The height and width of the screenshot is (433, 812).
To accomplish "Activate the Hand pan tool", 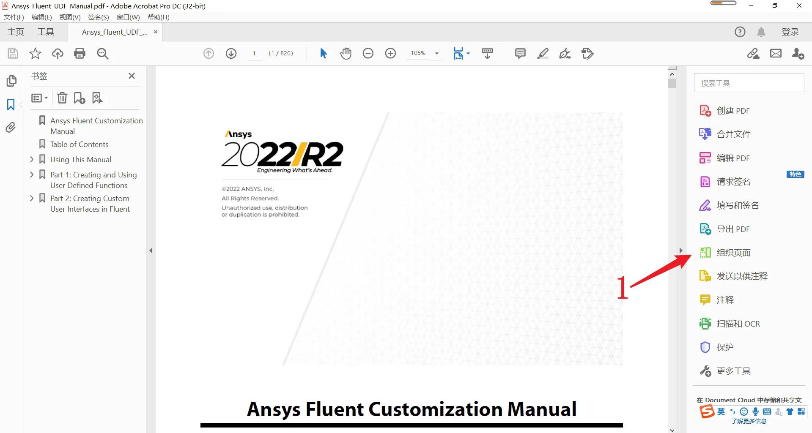I will click(346, 53).
